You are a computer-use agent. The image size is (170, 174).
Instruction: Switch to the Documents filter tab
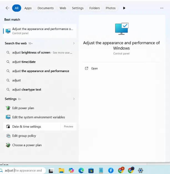tap(45, 8)
